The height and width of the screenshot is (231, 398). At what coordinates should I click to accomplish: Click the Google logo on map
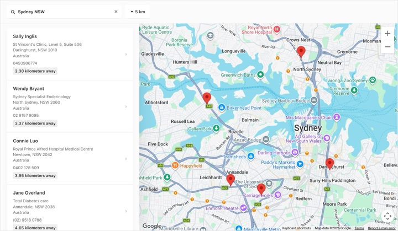[151, 225]
